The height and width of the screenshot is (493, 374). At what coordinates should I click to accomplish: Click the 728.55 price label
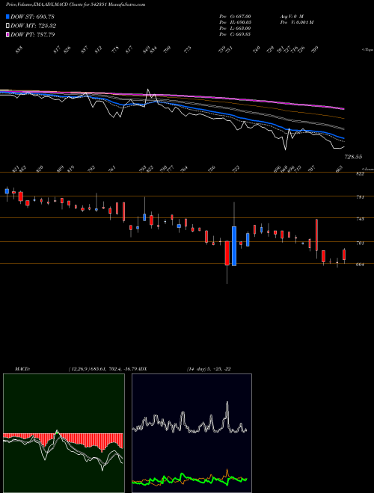[x=353, y=157]
